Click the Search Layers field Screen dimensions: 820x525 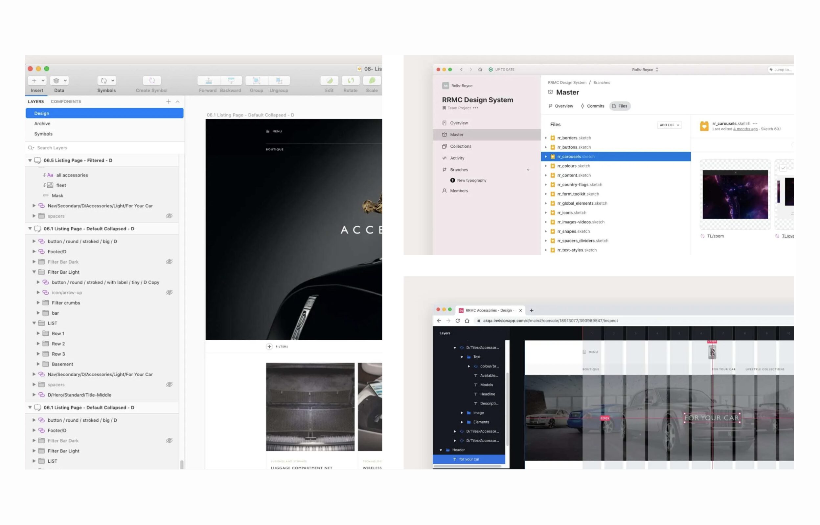tap(105, 148)
